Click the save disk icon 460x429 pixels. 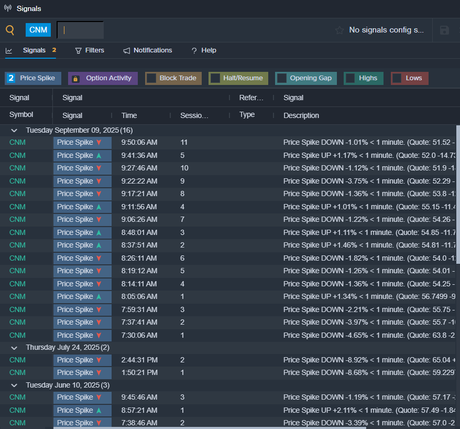[444, 30]
